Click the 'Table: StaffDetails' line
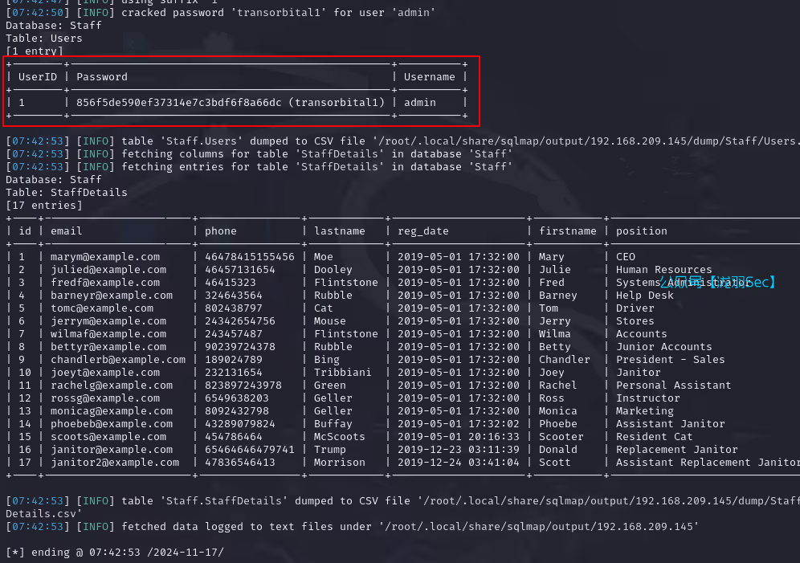 (x=67, y=193)
